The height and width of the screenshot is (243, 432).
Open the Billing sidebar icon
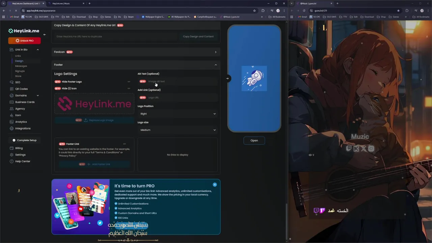point(12,148)
